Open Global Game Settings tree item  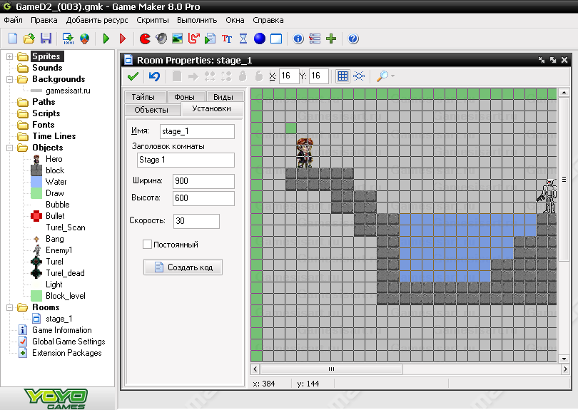pyautogui.click(x=69, y=342)
